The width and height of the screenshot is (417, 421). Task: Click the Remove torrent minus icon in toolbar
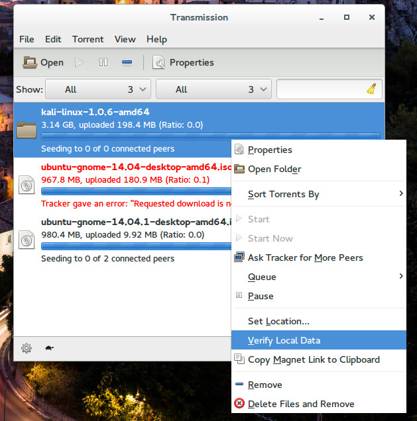coord(127,62)
